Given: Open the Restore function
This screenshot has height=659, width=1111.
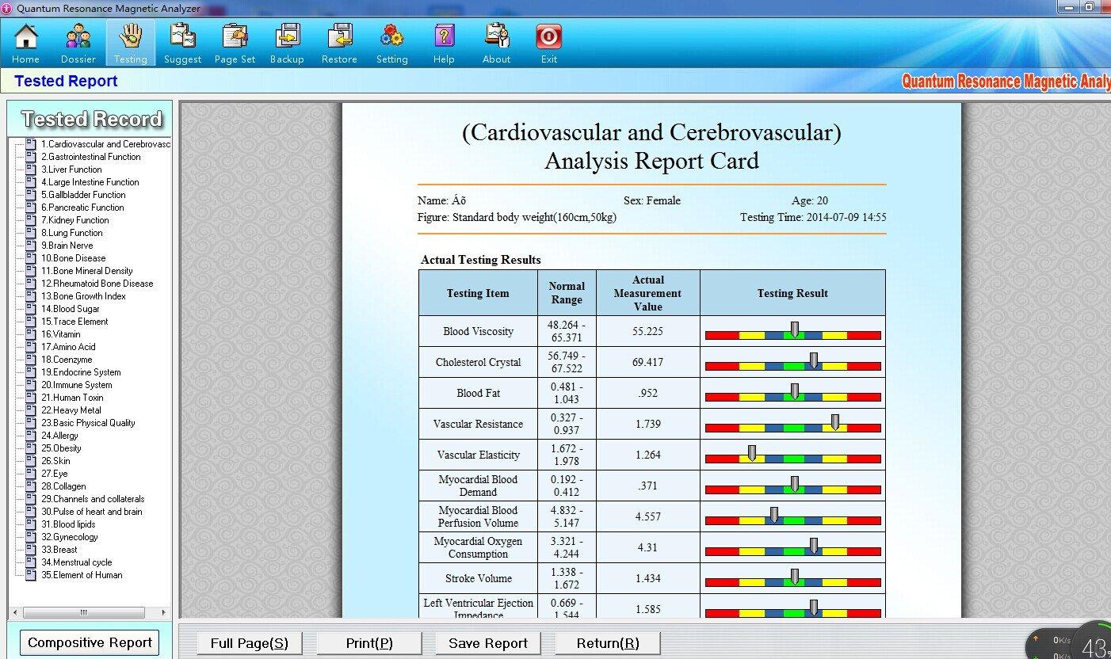Looking at the screenshot, I should tap(339, 41).
